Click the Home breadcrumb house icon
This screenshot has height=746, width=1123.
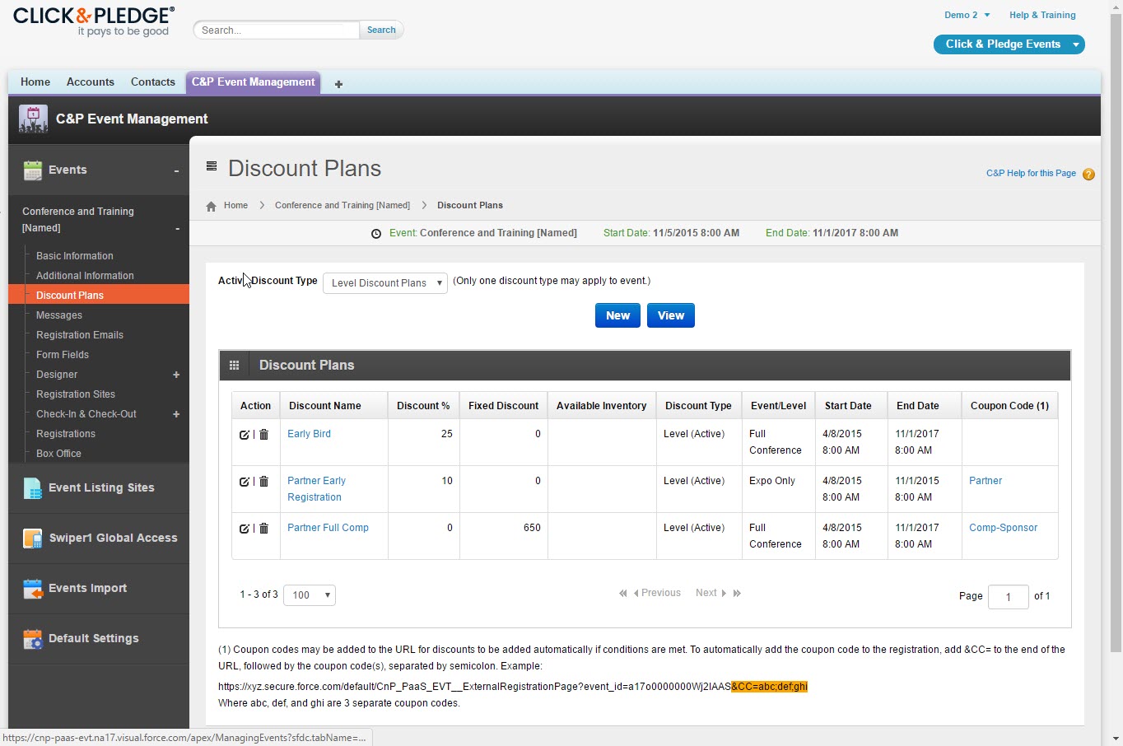coord(210,205)
